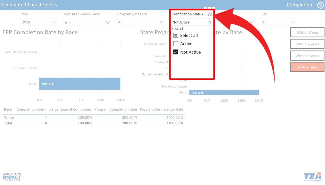This screenshot has height=185, width=325.
Task: Expand the Cert Area Grade Level dropdown
Action: 87,23
